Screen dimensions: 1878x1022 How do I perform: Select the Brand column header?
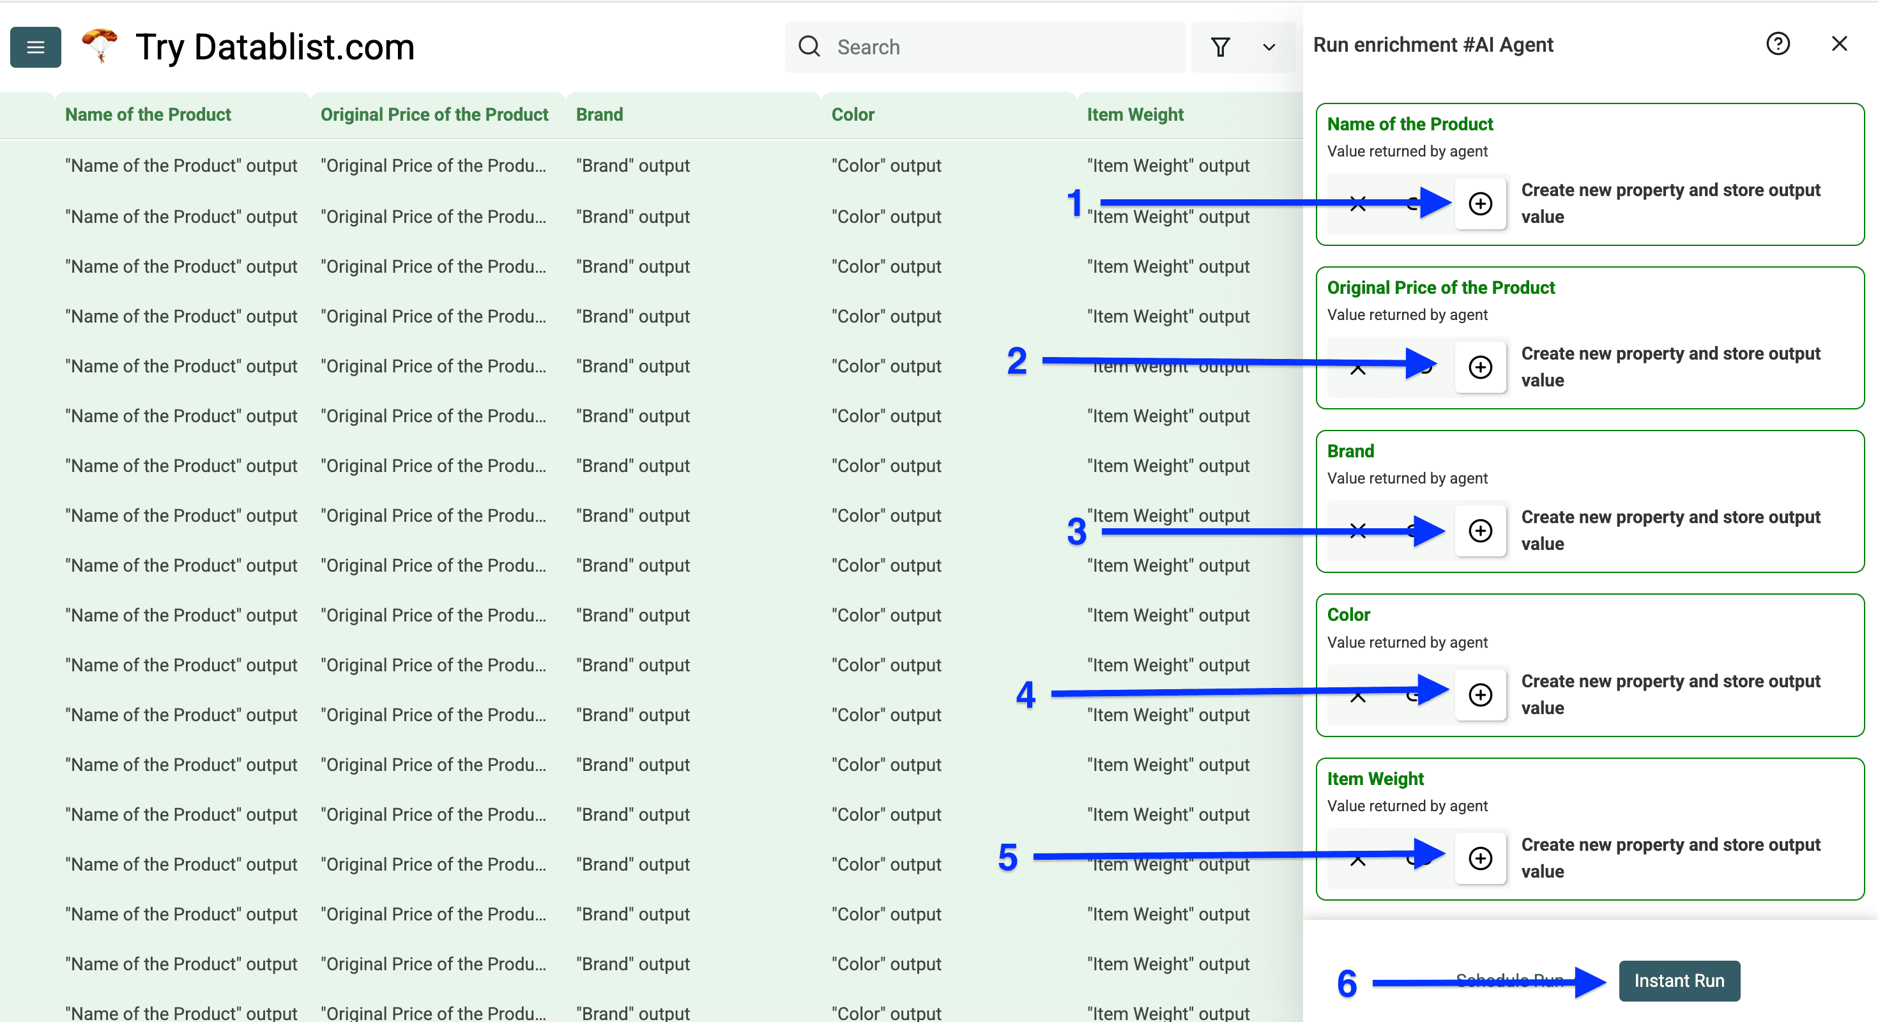[599, 114]
